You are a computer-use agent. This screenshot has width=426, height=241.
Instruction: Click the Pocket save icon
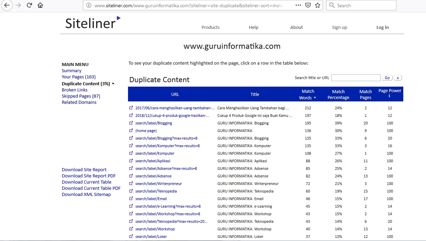[x=308, y=5]
